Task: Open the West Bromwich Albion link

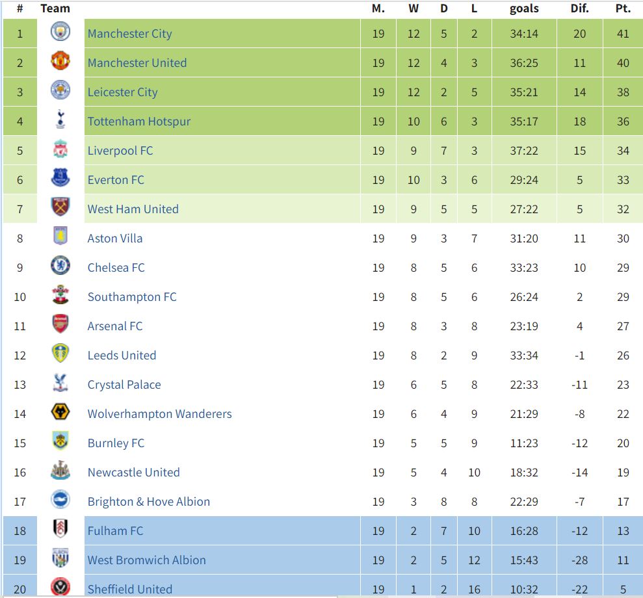Action: point(147,560)
